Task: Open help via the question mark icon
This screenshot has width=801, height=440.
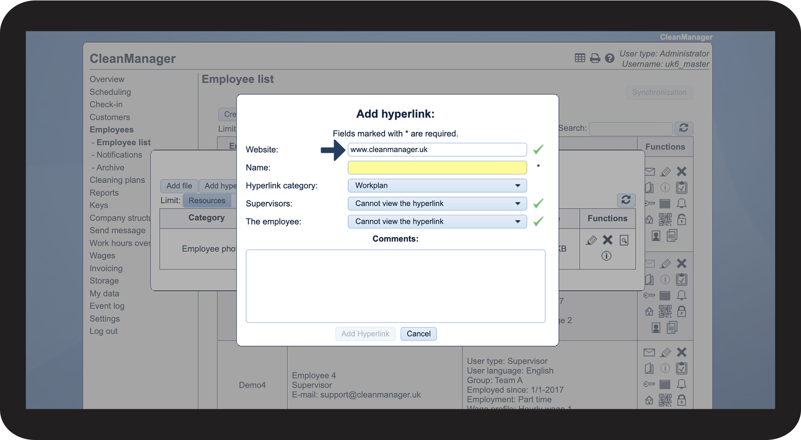Action: click(x=610, y=58)
